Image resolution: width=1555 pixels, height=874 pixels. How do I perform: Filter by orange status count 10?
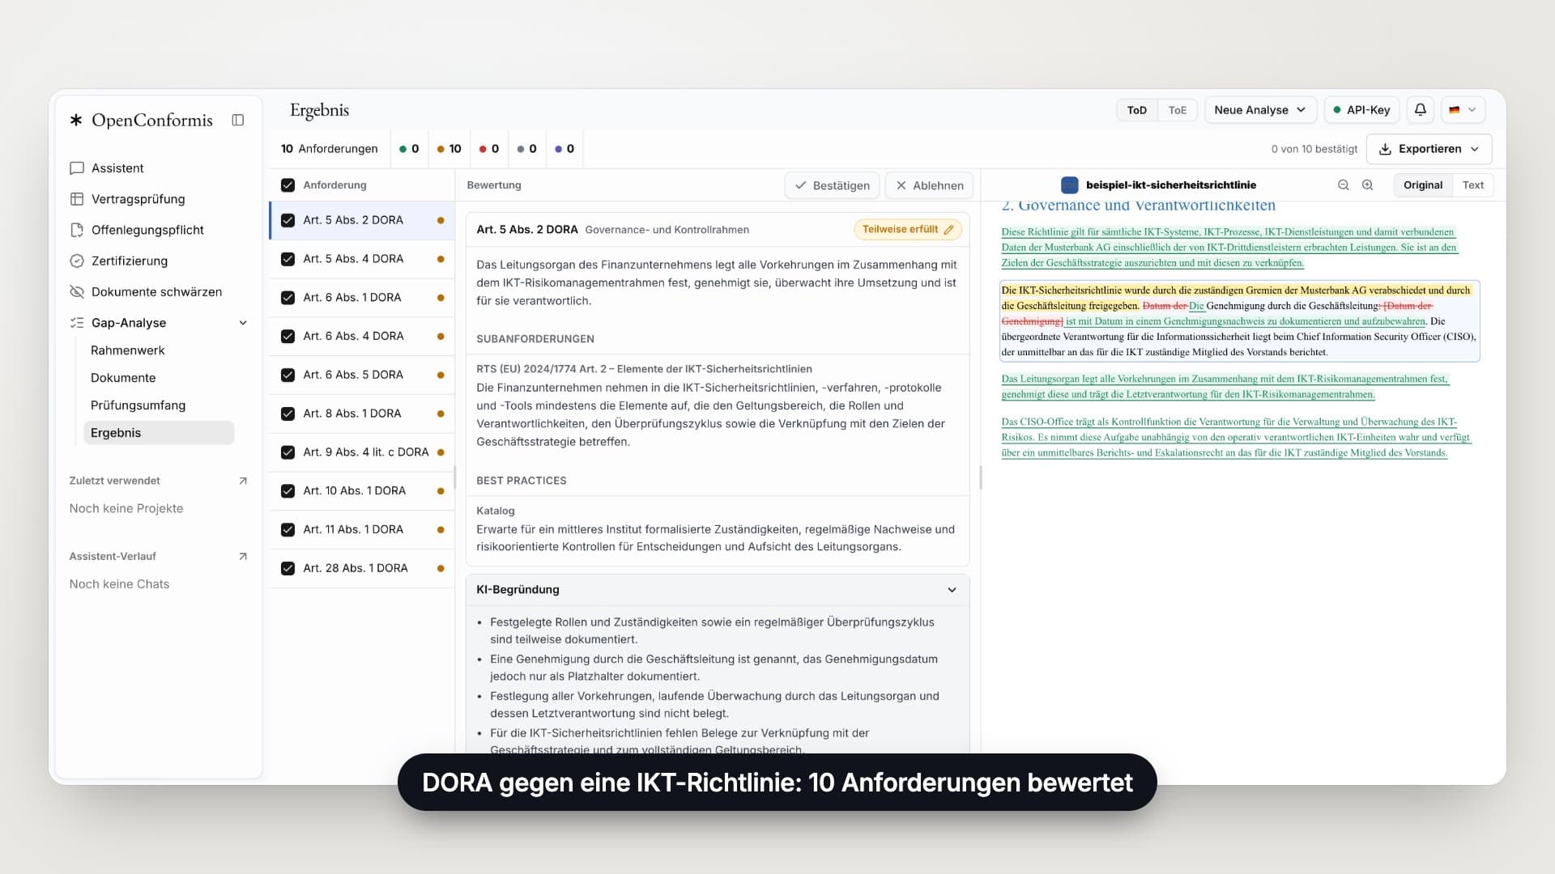tap(449, 149)
